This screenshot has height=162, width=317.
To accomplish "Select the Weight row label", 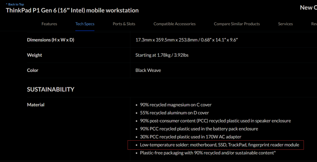I will [34, 55].
